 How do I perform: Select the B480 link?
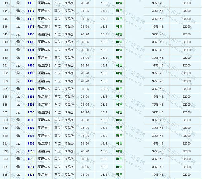pos(31,34)
